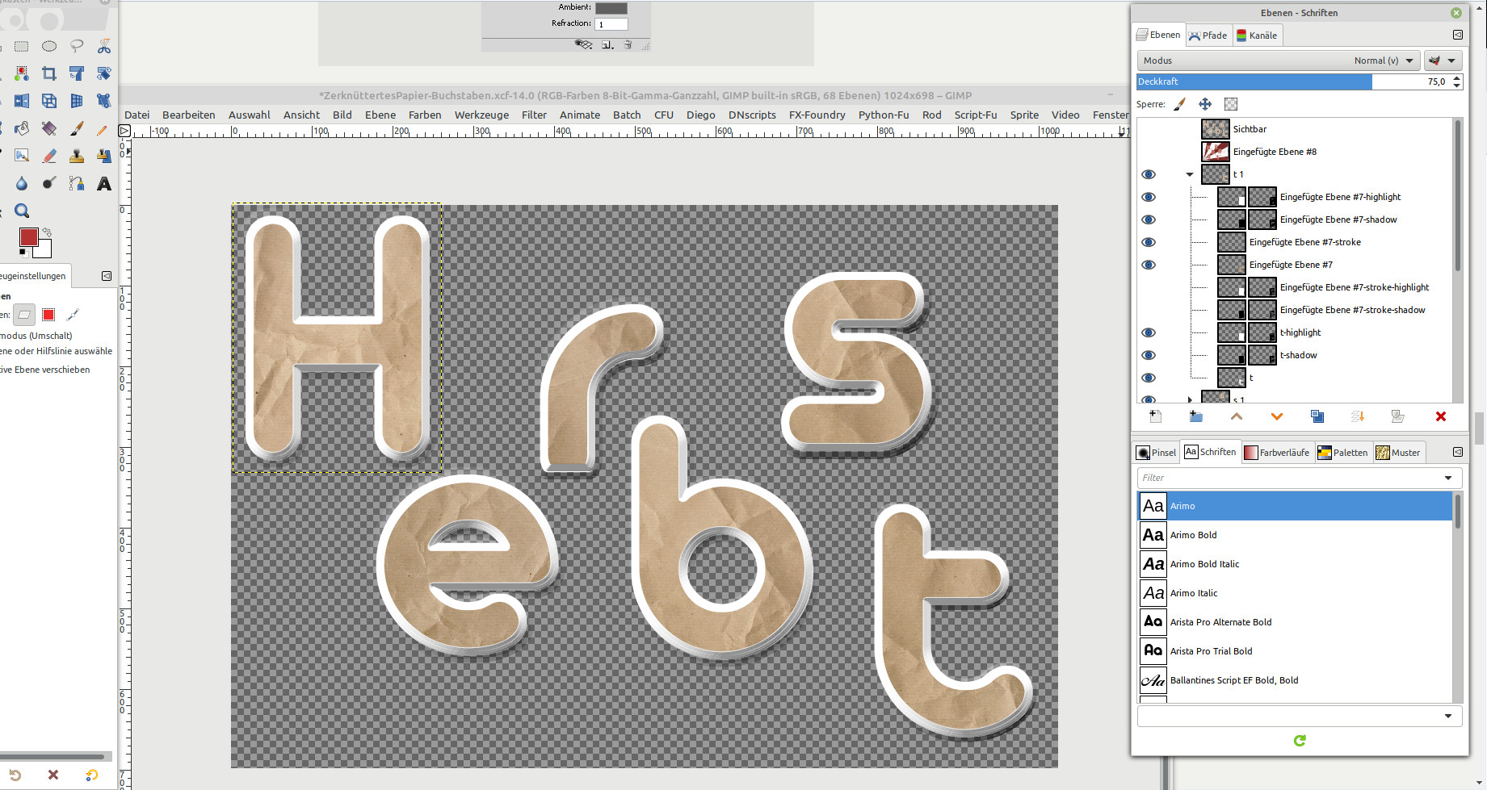Select the Dodge/Burn tool
1487x790 pixels.
[x=49, y=184]
